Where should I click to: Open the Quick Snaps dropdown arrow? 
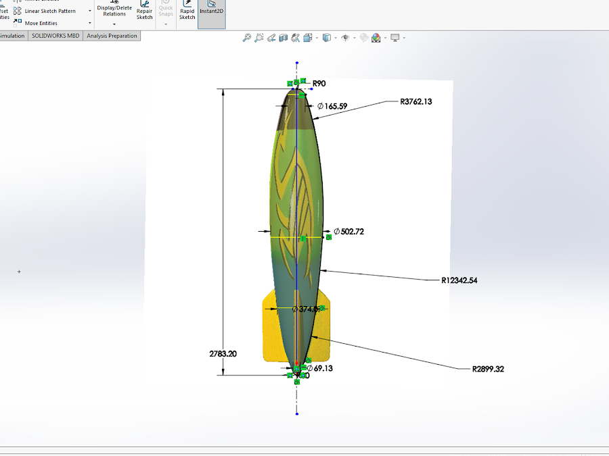(166, 24)
